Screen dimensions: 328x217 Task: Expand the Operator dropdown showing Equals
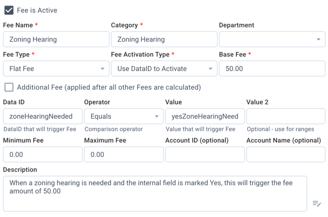123,116
